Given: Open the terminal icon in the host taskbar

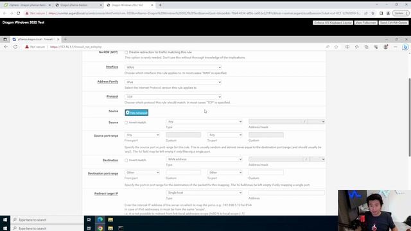Looking at the screenshot, I should pyautogui.click(x=121, y=228).
